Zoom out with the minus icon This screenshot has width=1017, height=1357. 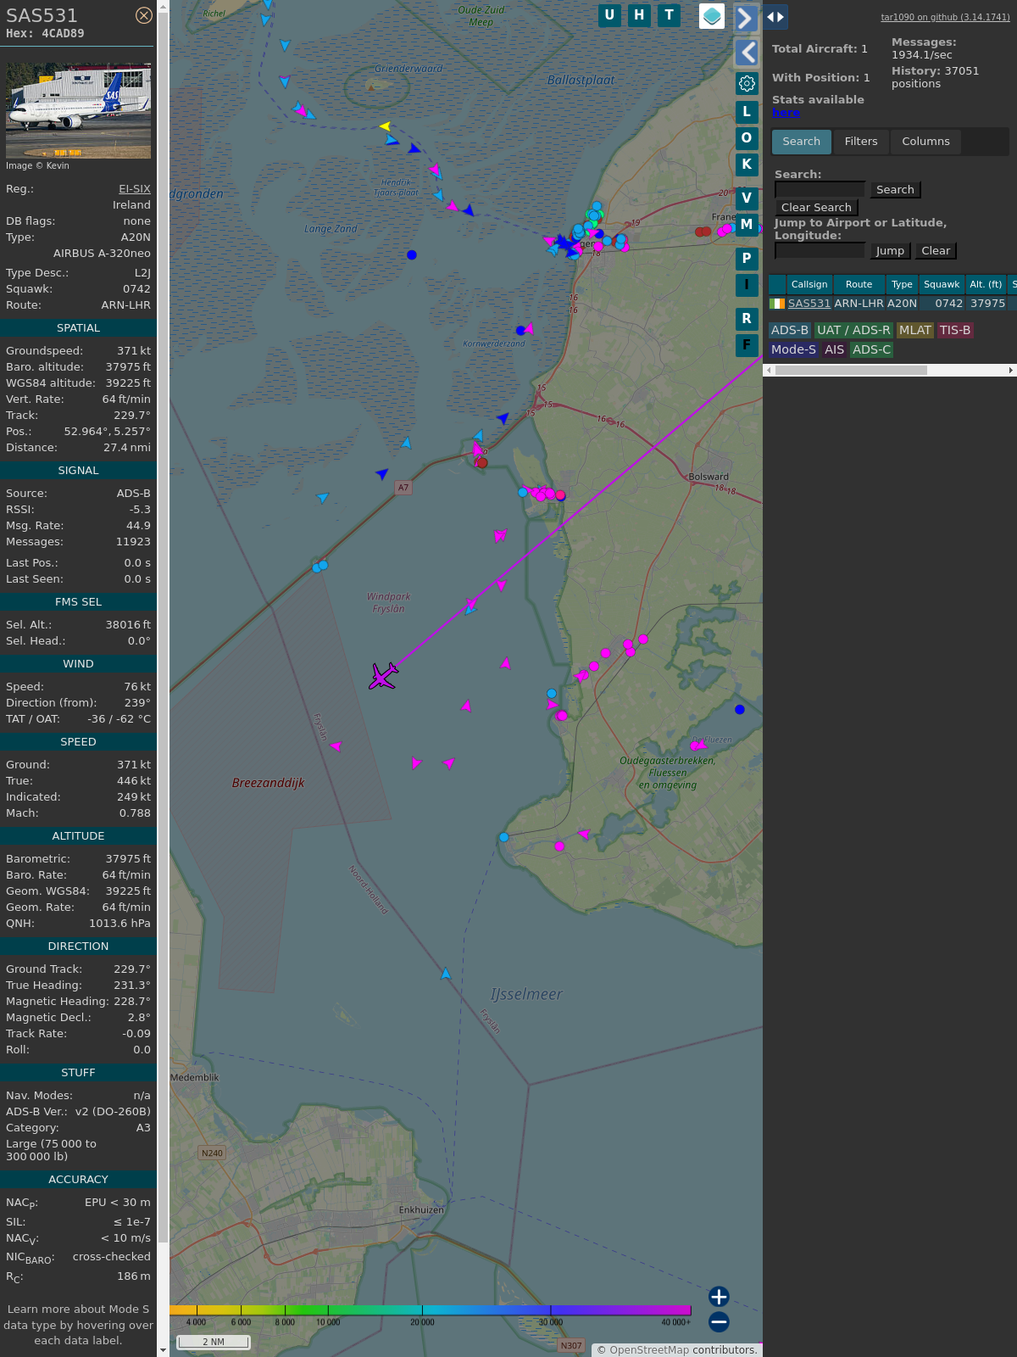coord(719,1322)
